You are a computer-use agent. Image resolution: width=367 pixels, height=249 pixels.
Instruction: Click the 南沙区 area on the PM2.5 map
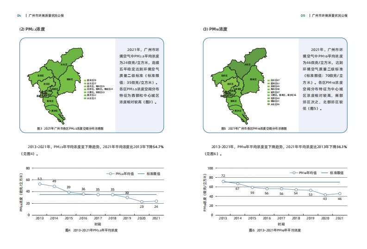click(55, 111)
